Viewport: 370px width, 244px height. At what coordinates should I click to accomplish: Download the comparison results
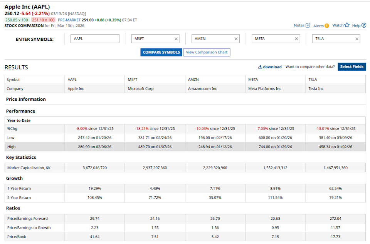[270, 67]
